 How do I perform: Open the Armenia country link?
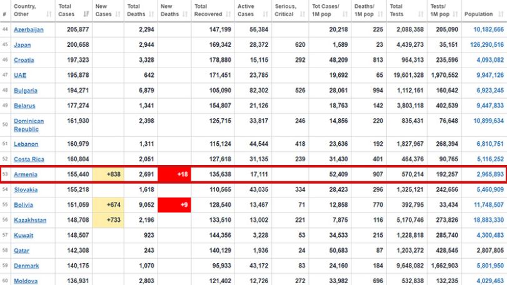pos(26,174)
